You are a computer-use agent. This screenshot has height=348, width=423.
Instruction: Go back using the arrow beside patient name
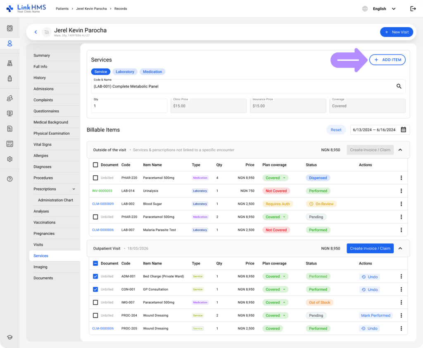pos(36,32)
